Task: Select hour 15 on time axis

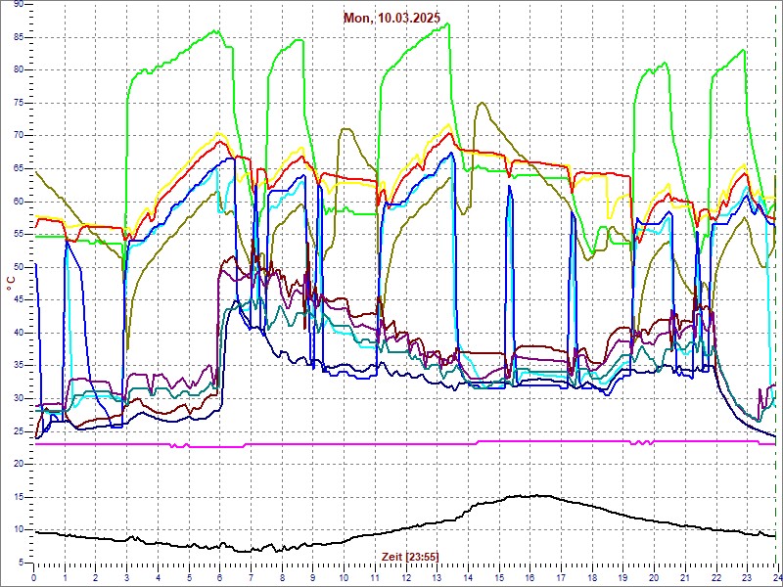Action: 498,577
